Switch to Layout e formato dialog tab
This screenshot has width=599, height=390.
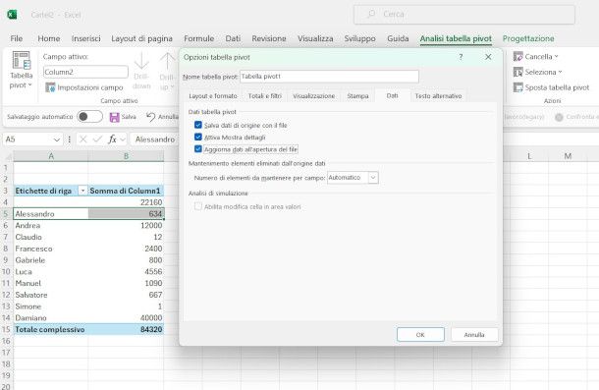[213, 96]
